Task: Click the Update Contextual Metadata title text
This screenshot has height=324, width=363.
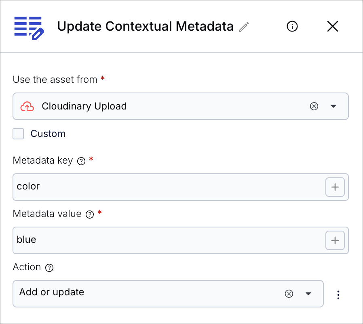Action: [145, 27]
